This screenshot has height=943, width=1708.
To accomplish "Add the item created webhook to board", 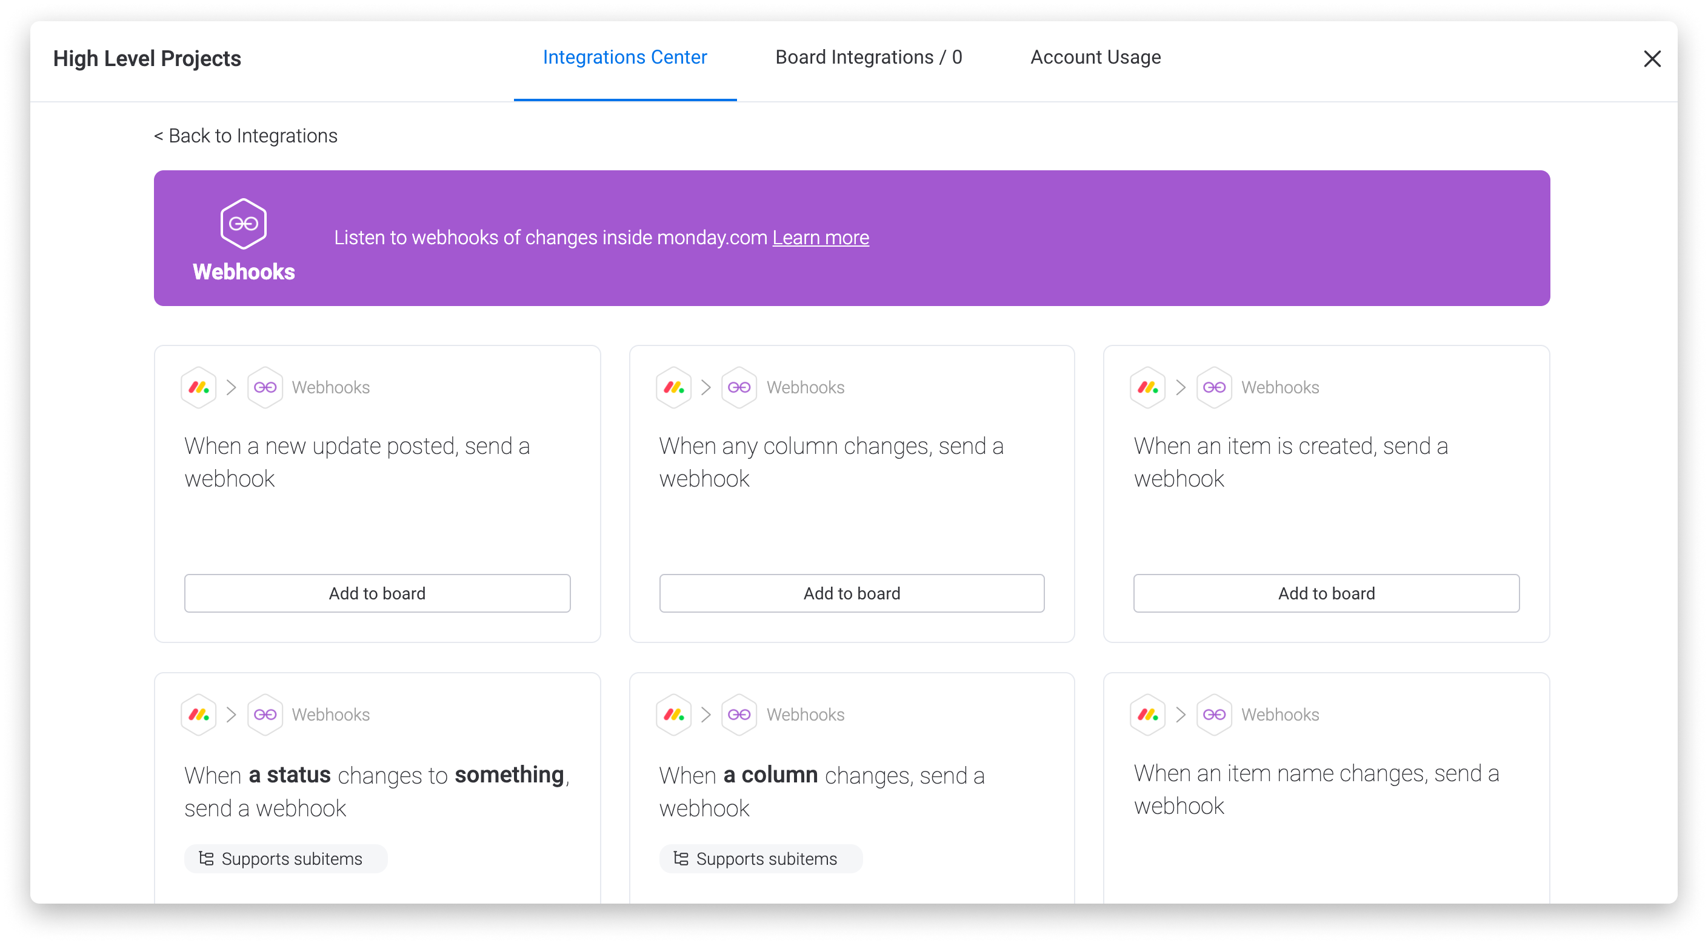I will pos(1326,593).
